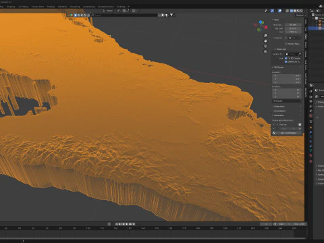324x243 pixels.
Task: Open the XYZ Euler rotation mode dropdown
Action: click(287, 101)
